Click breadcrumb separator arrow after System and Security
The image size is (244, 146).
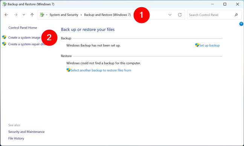point(81,15)
